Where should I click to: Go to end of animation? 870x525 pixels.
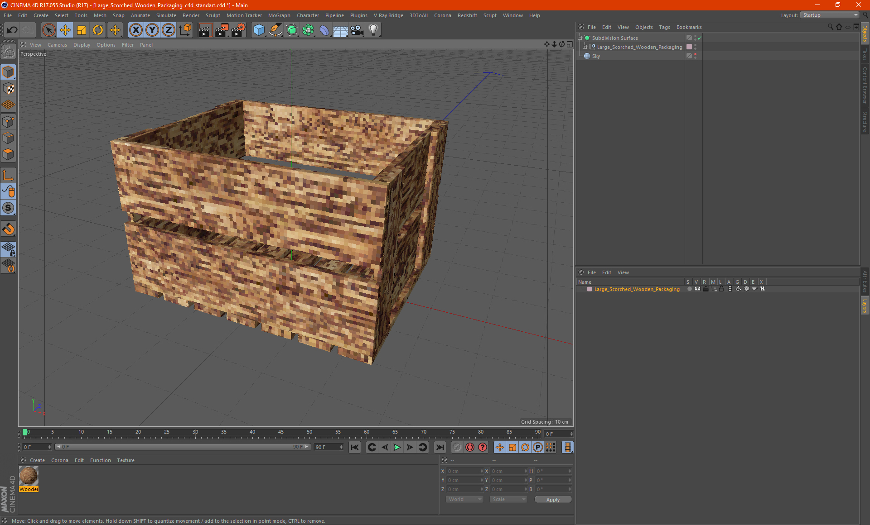440,447
